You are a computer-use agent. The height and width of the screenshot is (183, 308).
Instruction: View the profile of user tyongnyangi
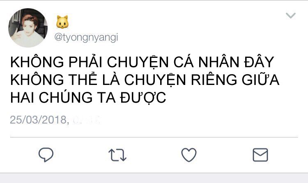coord(86,37)
